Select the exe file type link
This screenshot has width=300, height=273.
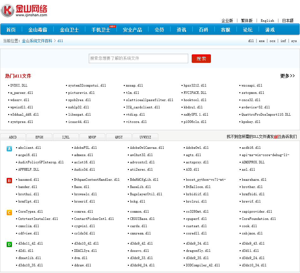pos(262,41)
